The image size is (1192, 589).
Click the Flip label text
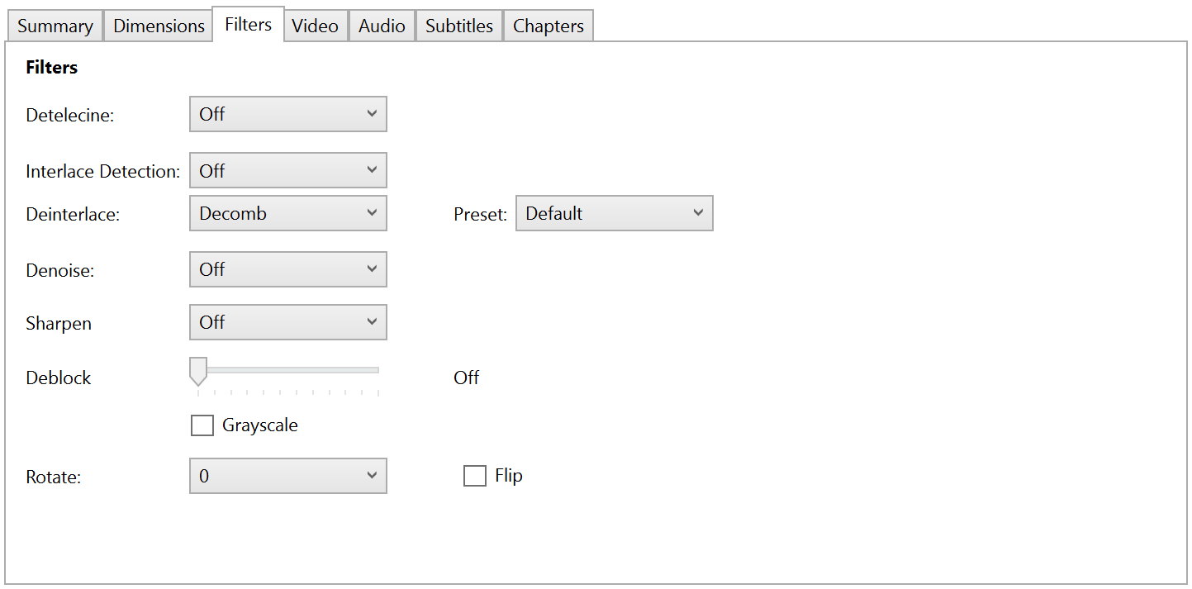tap(509, 476)
